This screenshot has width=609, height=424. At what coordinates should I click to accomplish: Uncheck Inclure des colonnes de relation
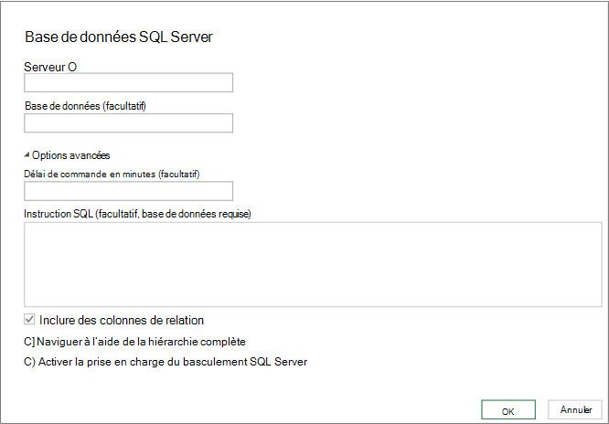pyautogui.click(x=29, y=320)
